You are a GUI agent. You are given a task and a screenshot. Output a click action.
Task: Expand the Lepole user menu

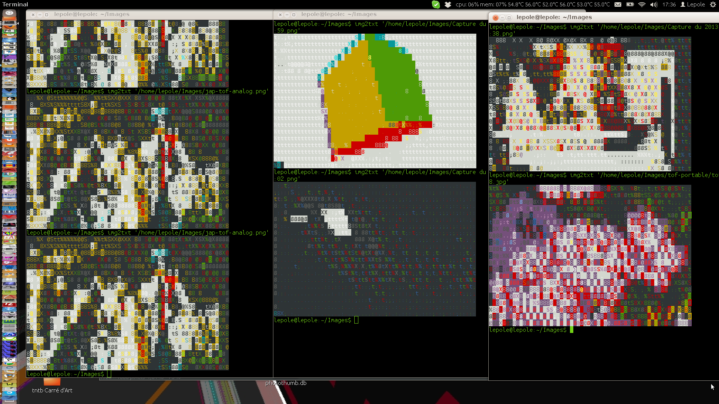click(x=693, y=4)
